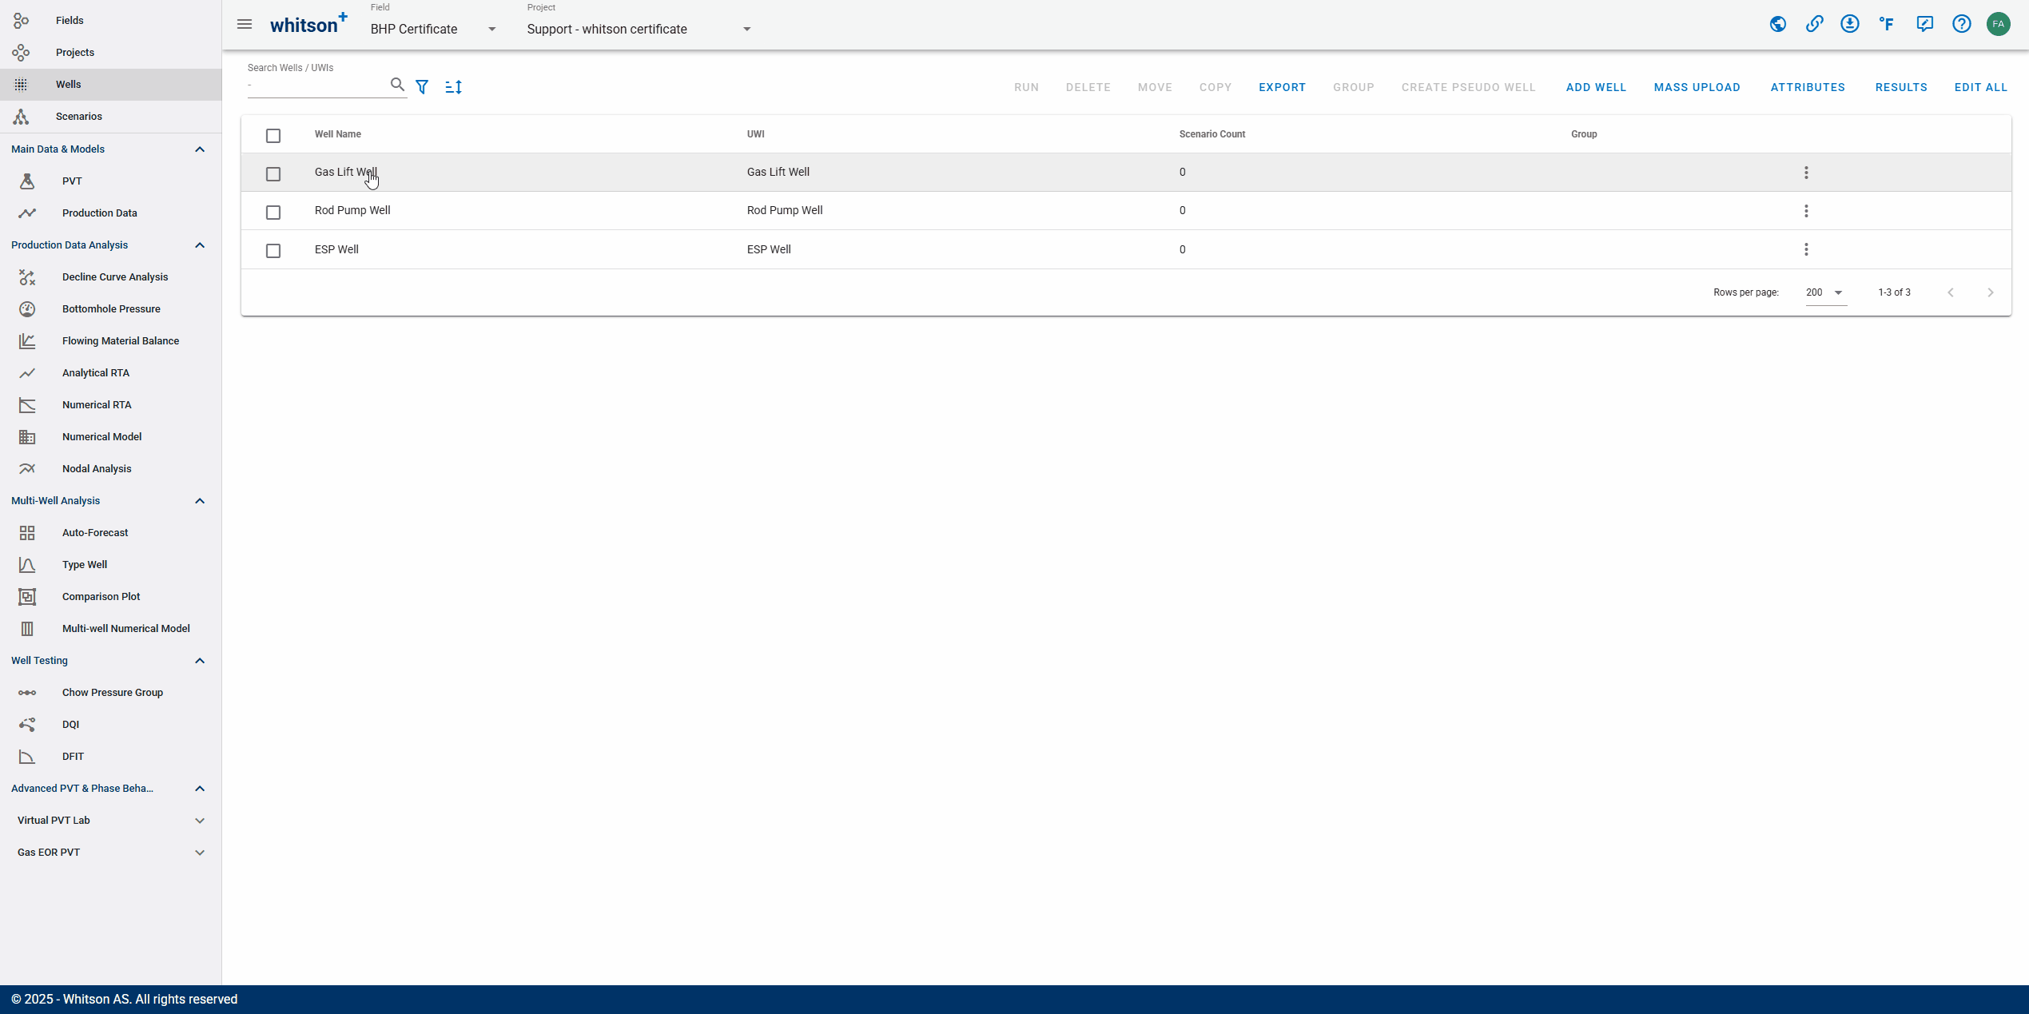2029x1014 pixels.
Task: Toggle the °F units icon
Action: click(1887, 24)
